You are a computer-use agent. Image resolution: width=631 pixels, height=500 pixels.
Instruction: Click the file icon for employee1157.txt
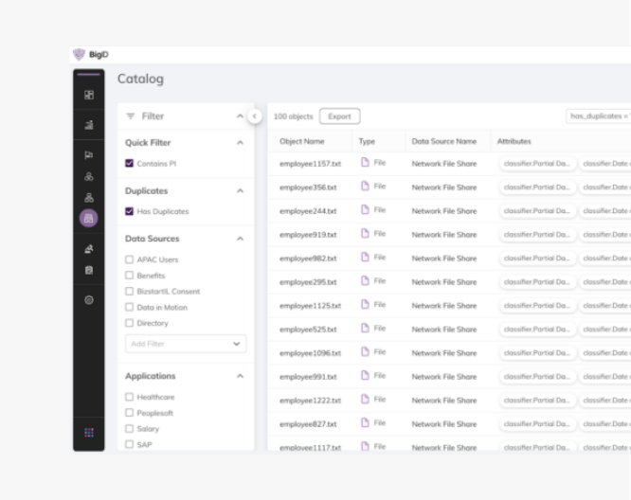coord(365,163)
